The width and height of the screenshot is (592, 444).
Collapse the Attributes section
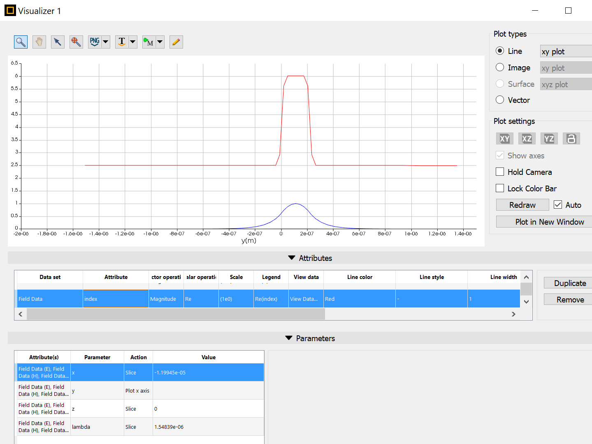coord(292,258)
